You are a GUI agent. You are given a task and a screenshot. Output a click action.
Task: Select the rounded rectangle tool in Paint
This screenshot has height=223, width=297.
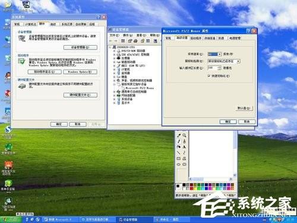[184, 164]
